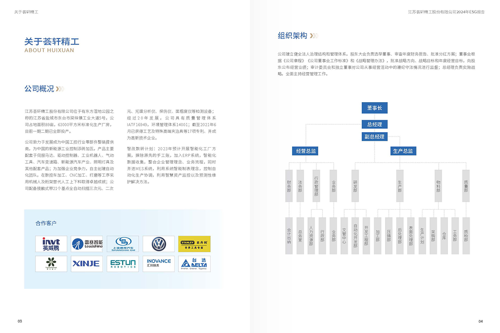
Task: Select the INOVANCE 汇川技术 logo
Action: (158, 263)
